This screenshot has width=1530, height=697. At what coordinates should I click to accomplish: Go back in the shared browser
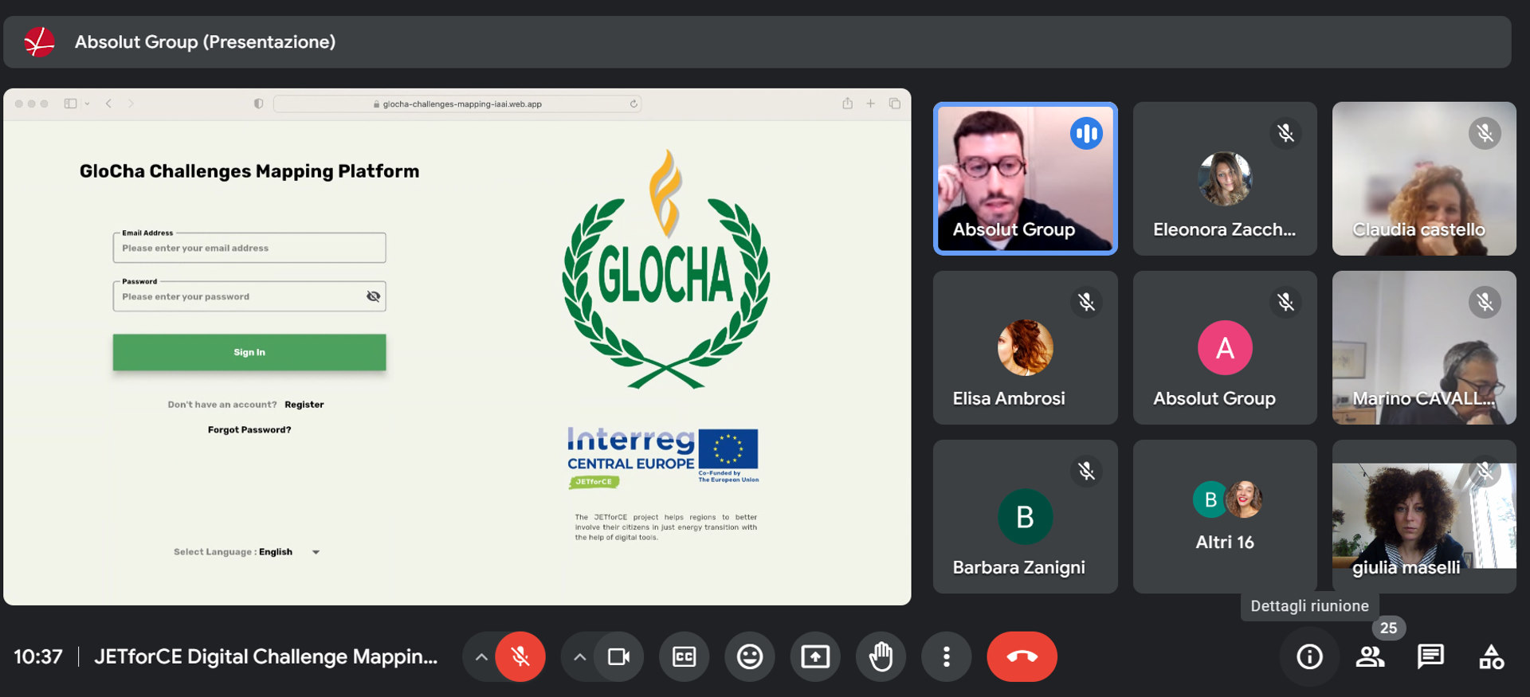[108, 104]
